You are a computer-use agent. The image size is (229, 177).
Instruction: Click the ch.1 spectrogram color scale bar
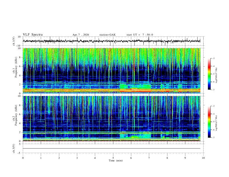point(209,74)
